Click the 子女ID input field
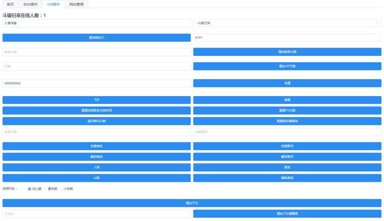 96,213
